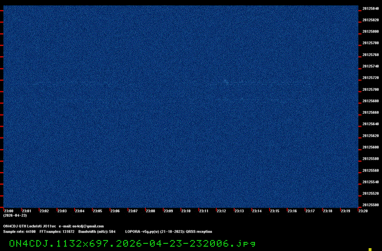Image resolution: width=382 pixels, height=251 pixels.
Task: Select time axis value 23:05
Action: 97,211
